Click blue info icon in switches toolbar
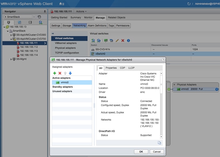Viewport: 220px width, 157px height. (128, 40)
